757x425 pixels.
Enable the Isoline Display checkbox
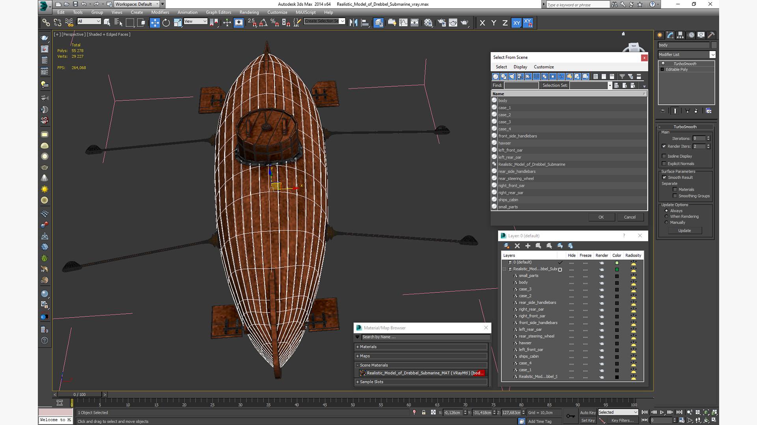click(664, 156)
